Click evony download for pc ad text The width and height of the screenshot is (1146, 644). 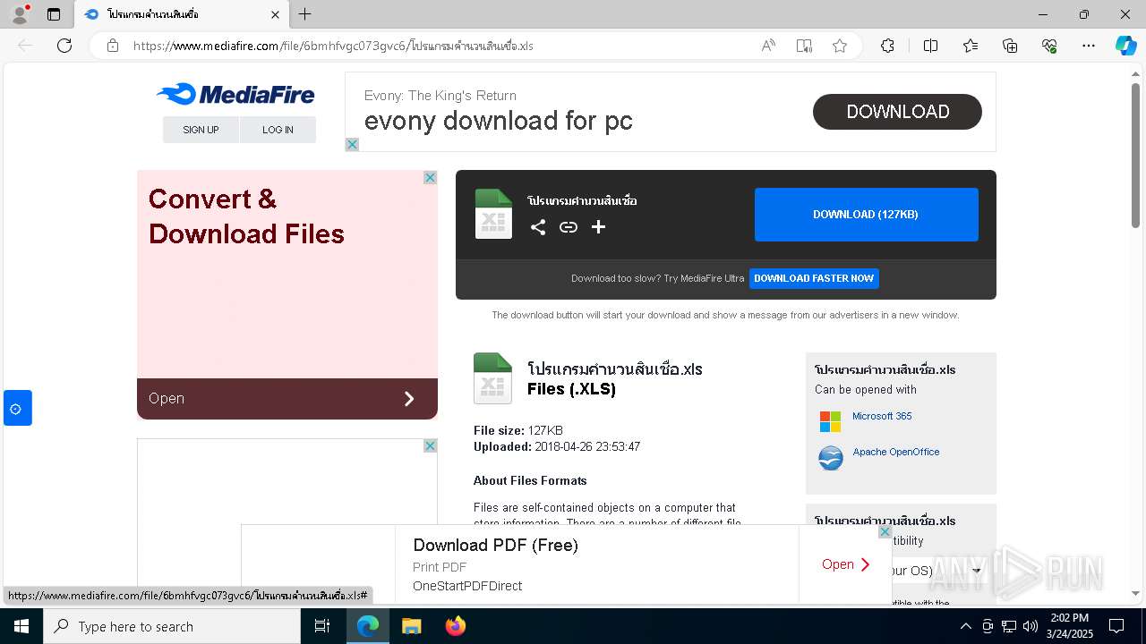tap(498, 121)
